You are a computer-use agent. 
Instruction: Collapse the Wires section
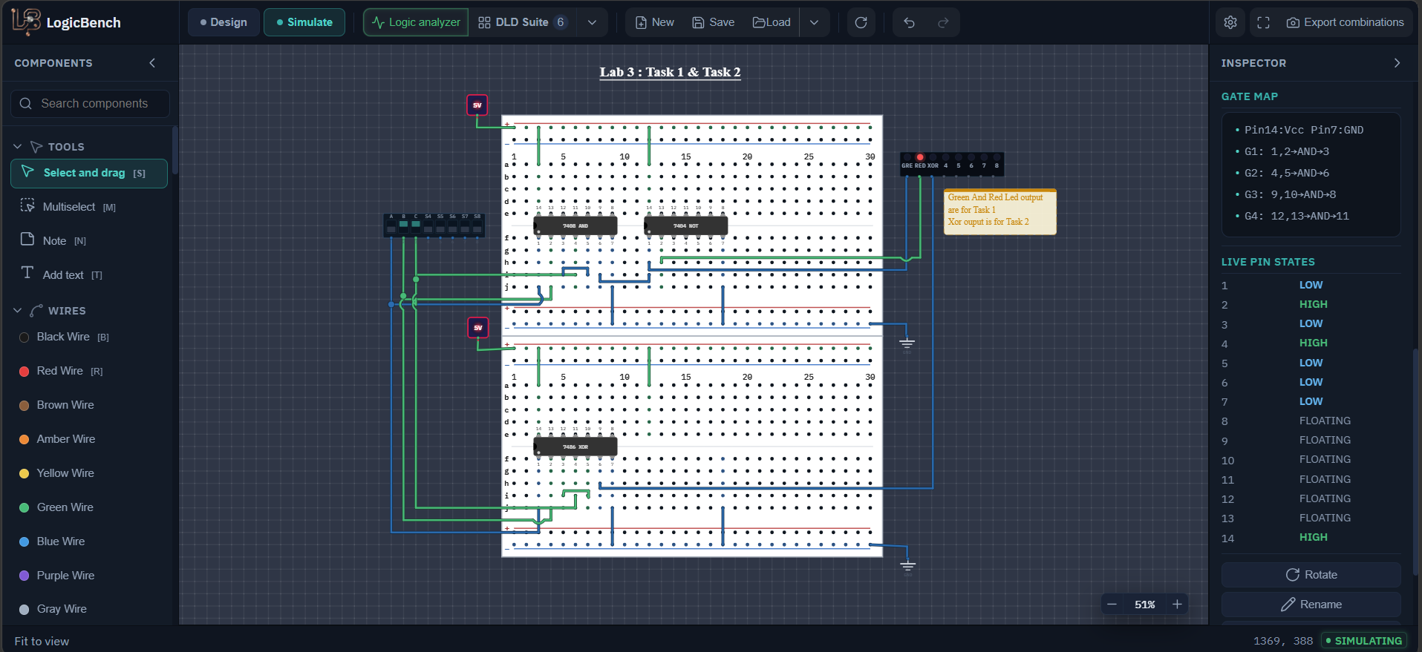pos(18,311)
